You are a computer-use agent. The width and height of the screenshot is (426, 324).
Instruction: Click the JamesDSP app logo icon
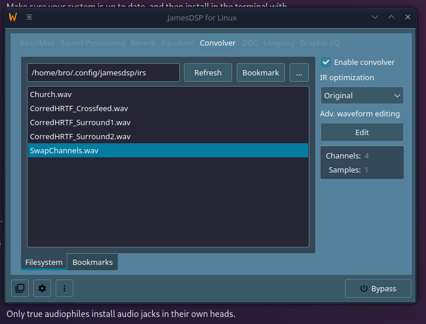(x=13, y=17)
